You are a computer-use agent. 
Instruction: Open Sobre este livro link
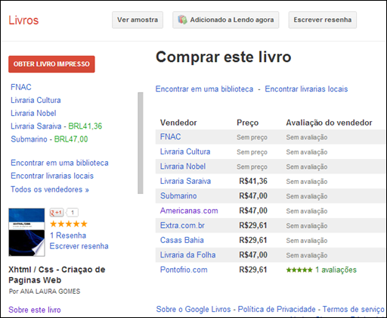point(35,310)
